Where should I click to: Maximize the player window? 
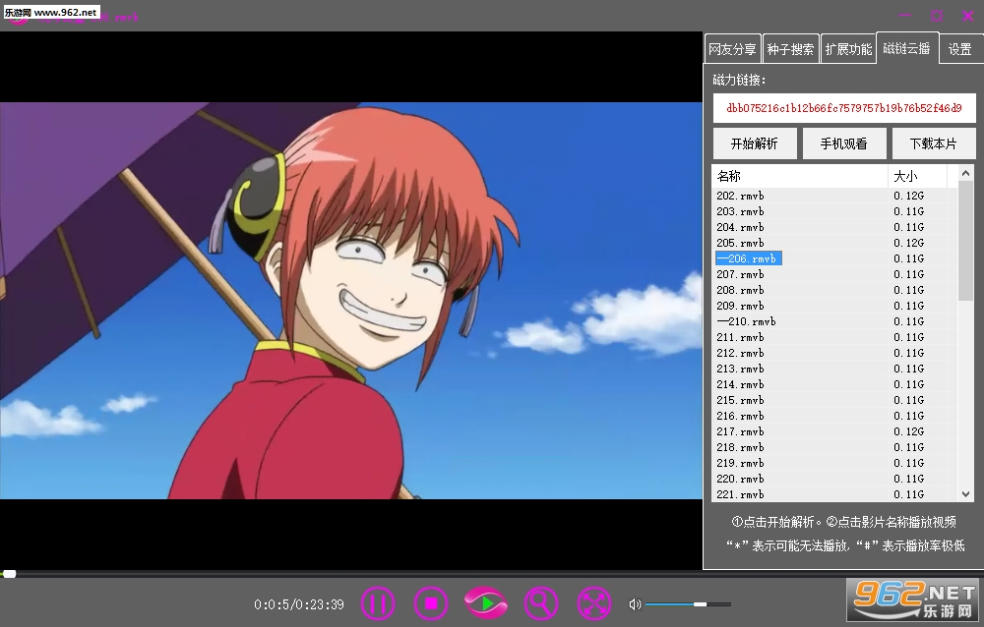tap(937, 16)
